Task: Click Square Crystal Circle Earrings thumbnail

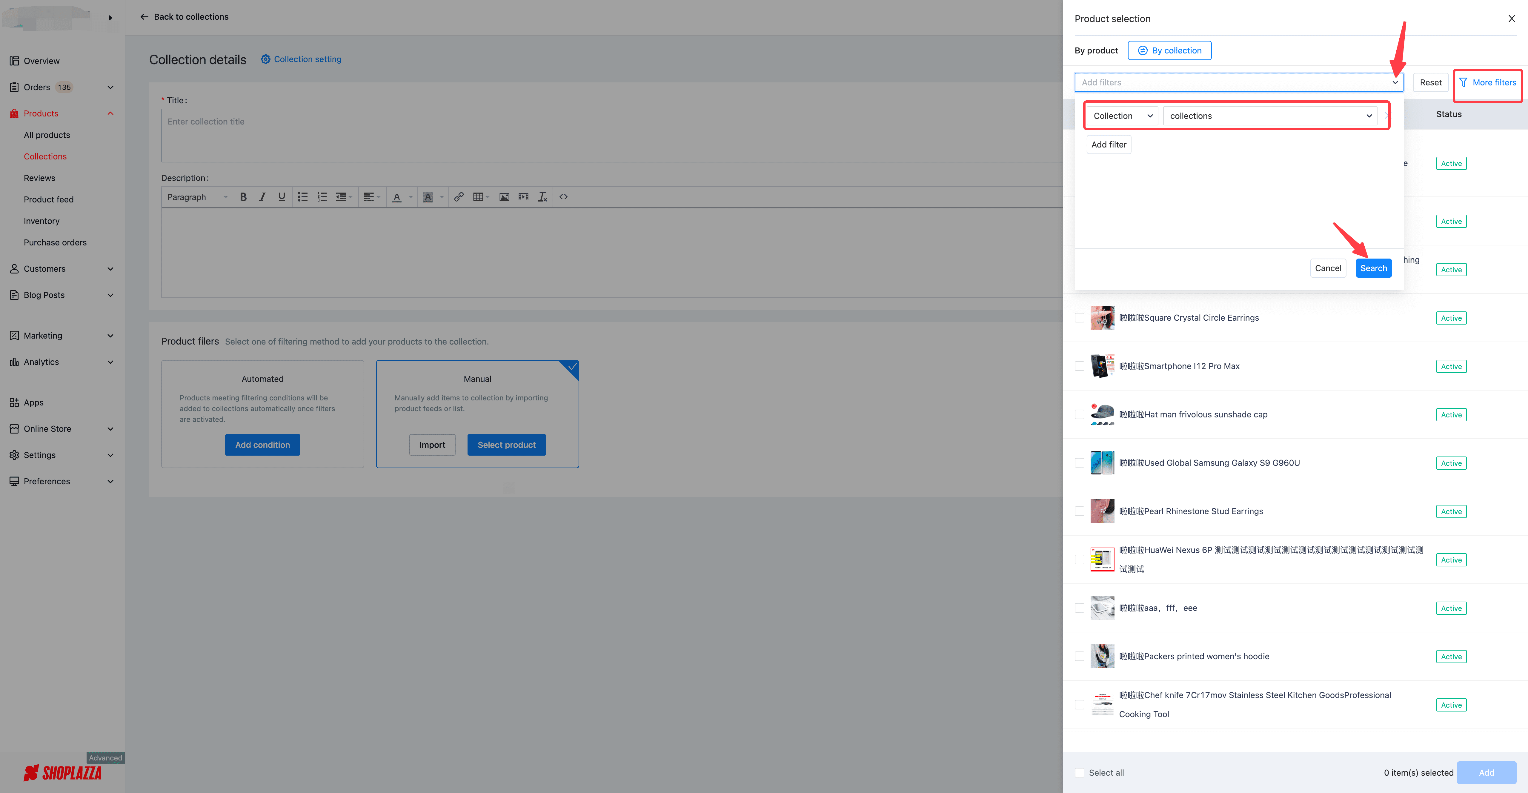Action: click(1102, 318)
